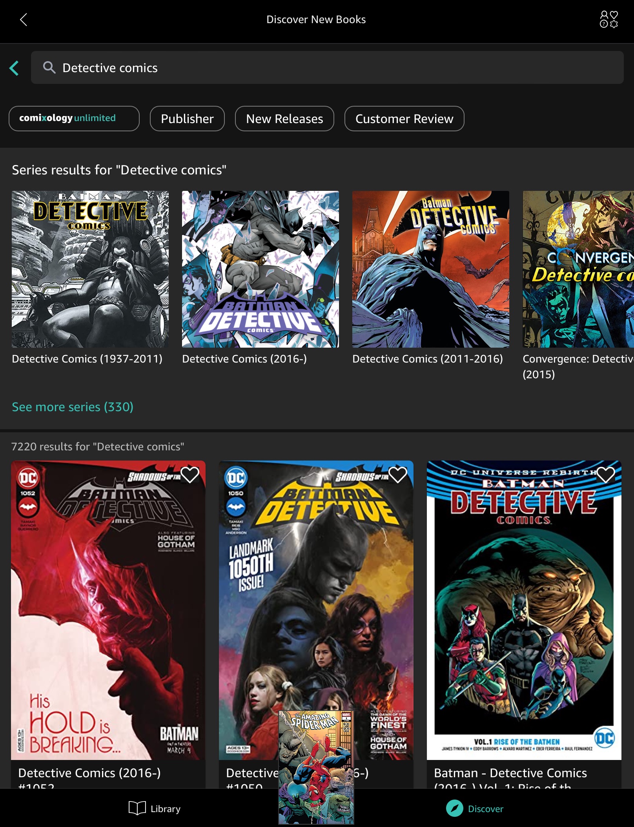Open the Customer Review filter
Viewport: 634px width, 827px height.
pos(404,118)
